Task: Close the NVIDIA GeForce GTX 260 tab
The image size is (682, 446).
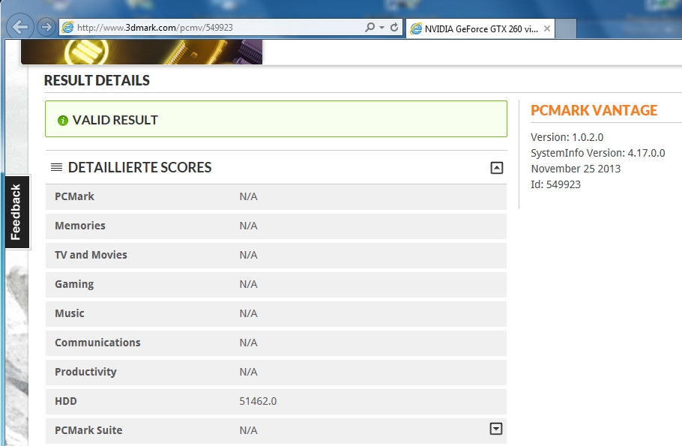Action: [x=547, y=28]
